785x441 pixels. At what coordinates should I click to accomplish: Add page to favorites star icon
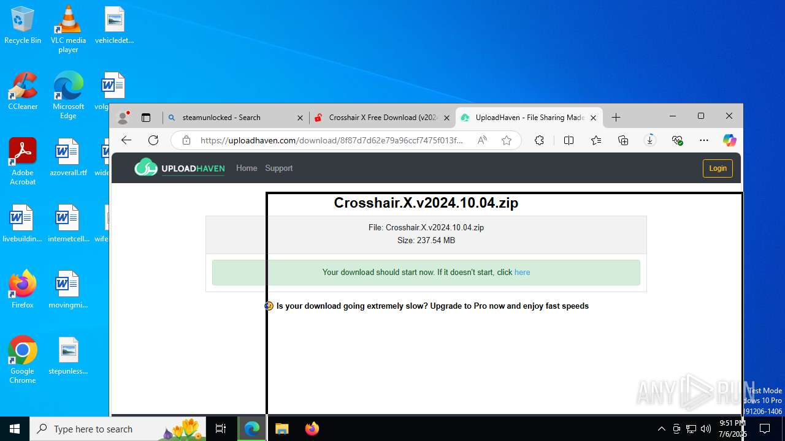click(x=507, y=140)
